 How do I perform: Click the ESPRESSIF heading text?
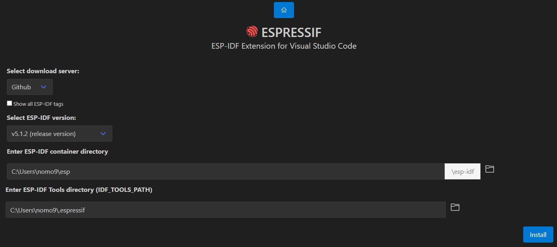pos(291,32)
